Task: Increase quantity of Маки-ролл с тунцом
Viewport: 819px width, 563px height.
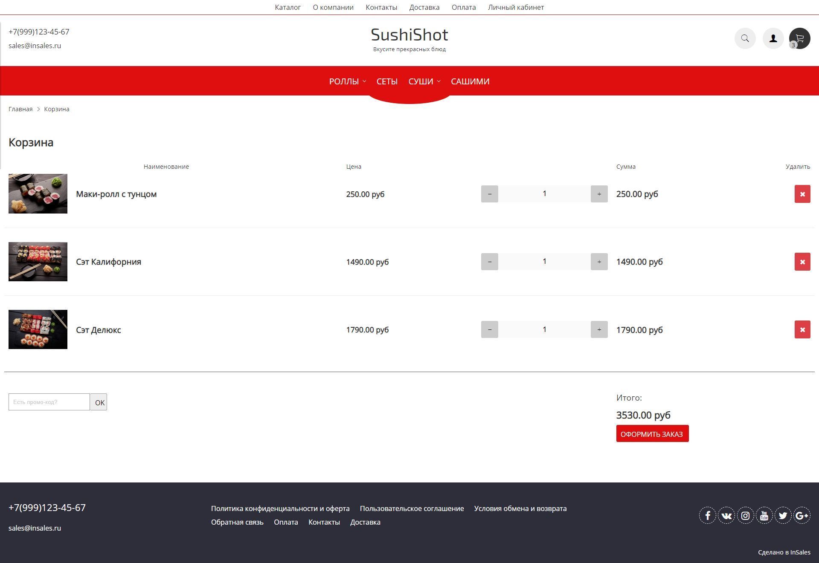Action: point(599,194)
